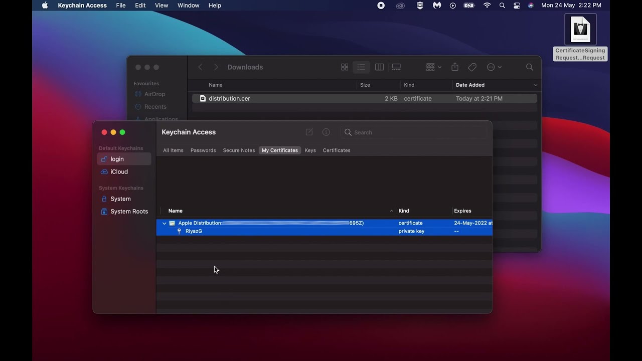This screenshot has width=642, height=361.
Task: Open the Malwarebytes menu bar icon
Action: click(x=437, y=6)
